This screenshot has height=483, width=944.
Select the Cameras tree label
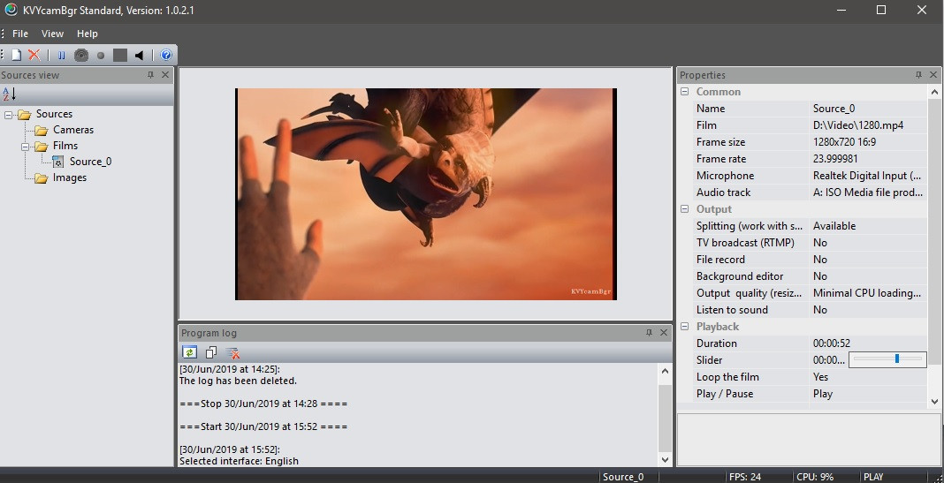(73, 130)
